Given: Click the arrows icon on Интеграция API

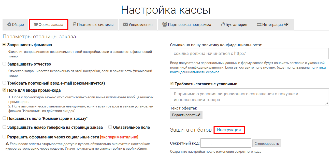Looking at the screenshot, I should coord(259,25).
